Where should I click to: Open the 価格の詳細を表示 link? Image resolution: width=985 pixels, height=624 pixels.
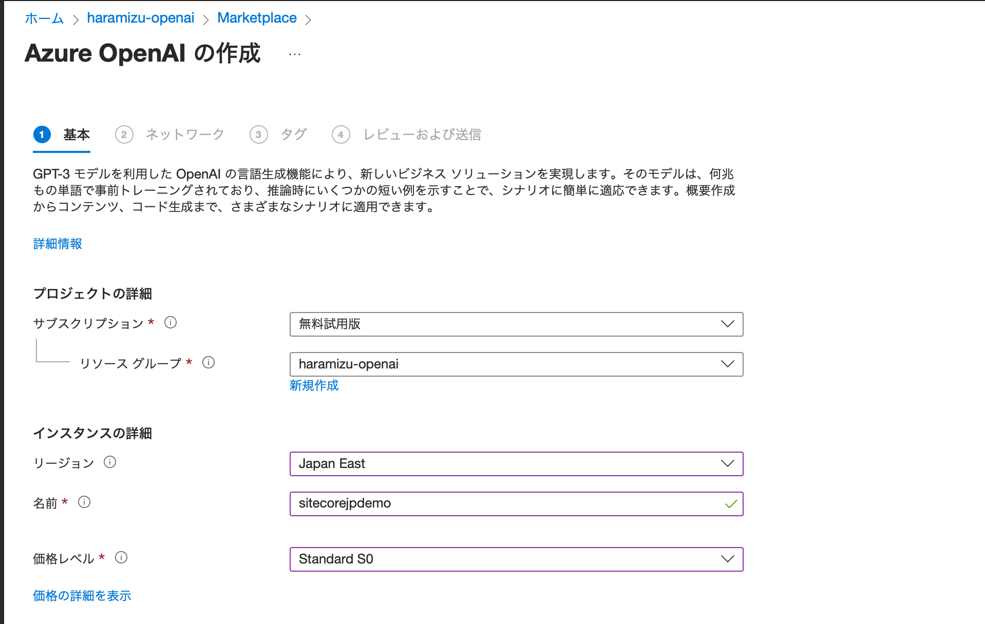pyautogui.click(x=82, y=596)
